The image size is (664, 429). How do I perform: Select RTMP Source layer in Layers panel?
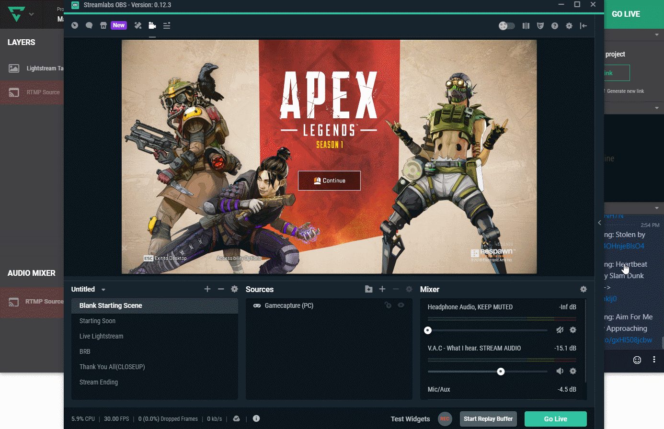tap(32, 92)
